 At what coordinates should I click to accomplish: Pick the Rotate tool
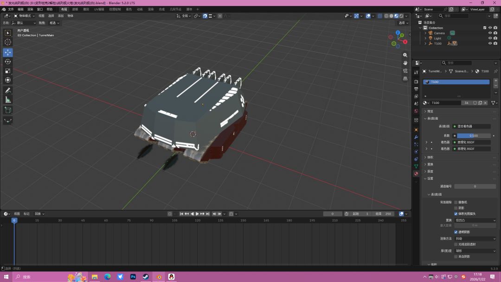(8, 62)
